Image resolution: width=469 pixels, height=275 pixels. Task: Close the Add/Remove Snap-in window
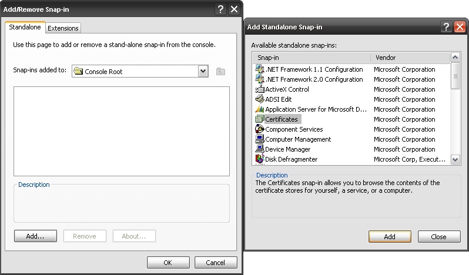click(234, 9)
